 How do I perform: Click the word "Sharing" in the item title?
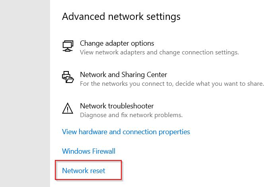(x=133, y=75)
